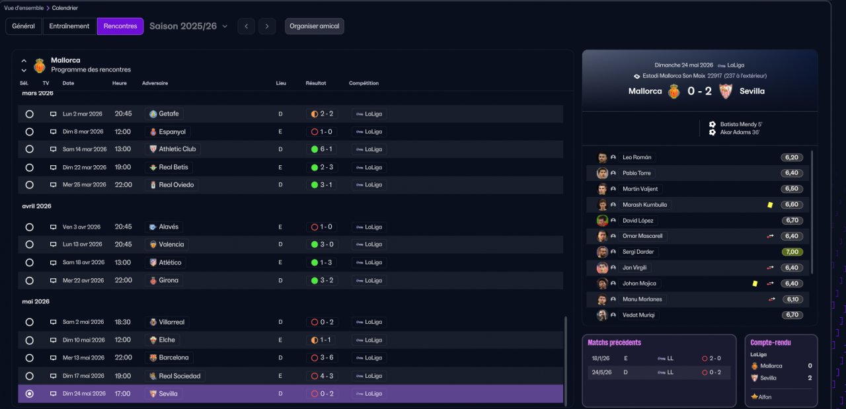The width and height of the screenshot is (846, 409).
Task: Click the TV icon on the Elche row
Action: coord(53,340)
